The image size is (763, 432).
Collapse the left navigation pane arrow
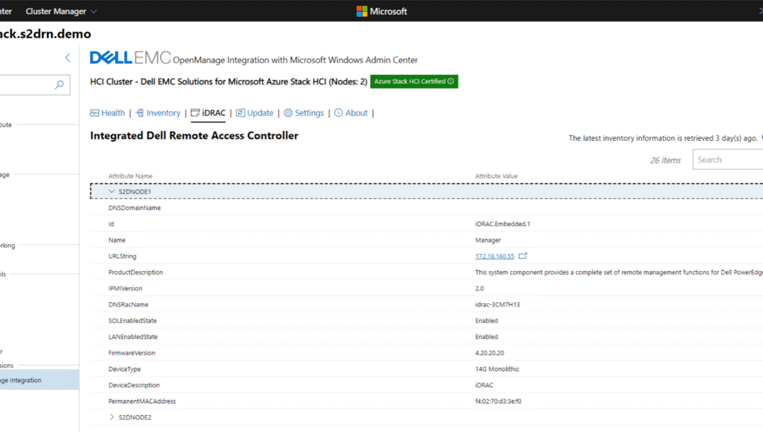(68, 58)
